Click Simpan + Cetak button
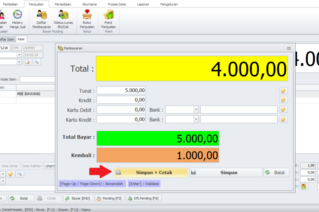 [151, 172]
